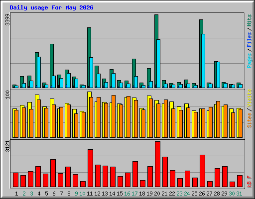Click the Visits legend label
The image size is (255, 199).
(x=249, y=98)
